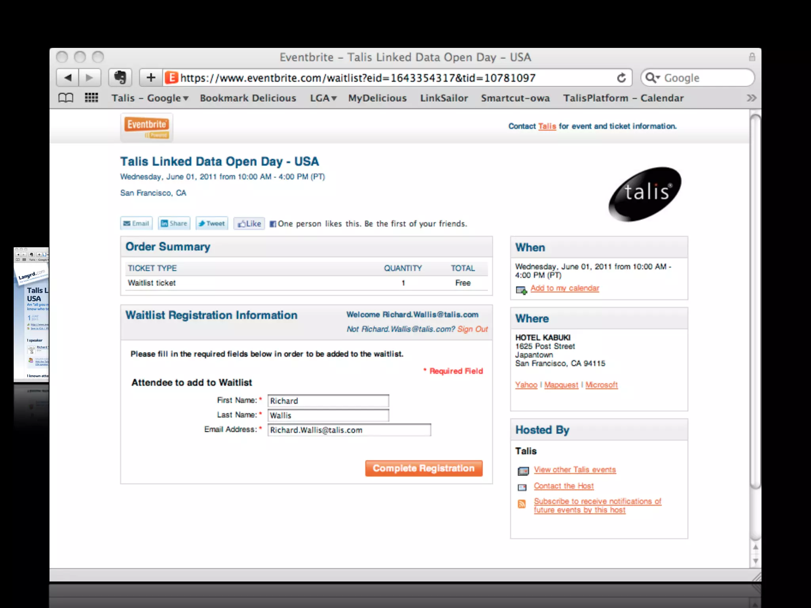Open the Bookmark Delicious bookmark
The image size is (811, 608).
(x=248, y=98)
